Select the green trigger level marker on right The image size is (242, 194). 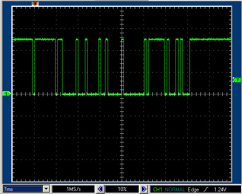[x=237, y=80]
